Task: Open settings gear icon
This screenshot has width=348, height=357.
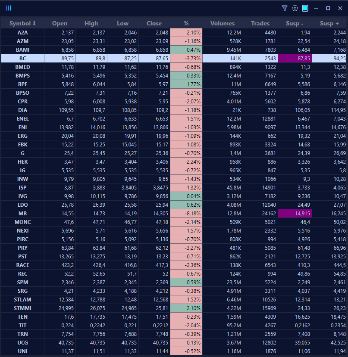Action: coord(295,9)
